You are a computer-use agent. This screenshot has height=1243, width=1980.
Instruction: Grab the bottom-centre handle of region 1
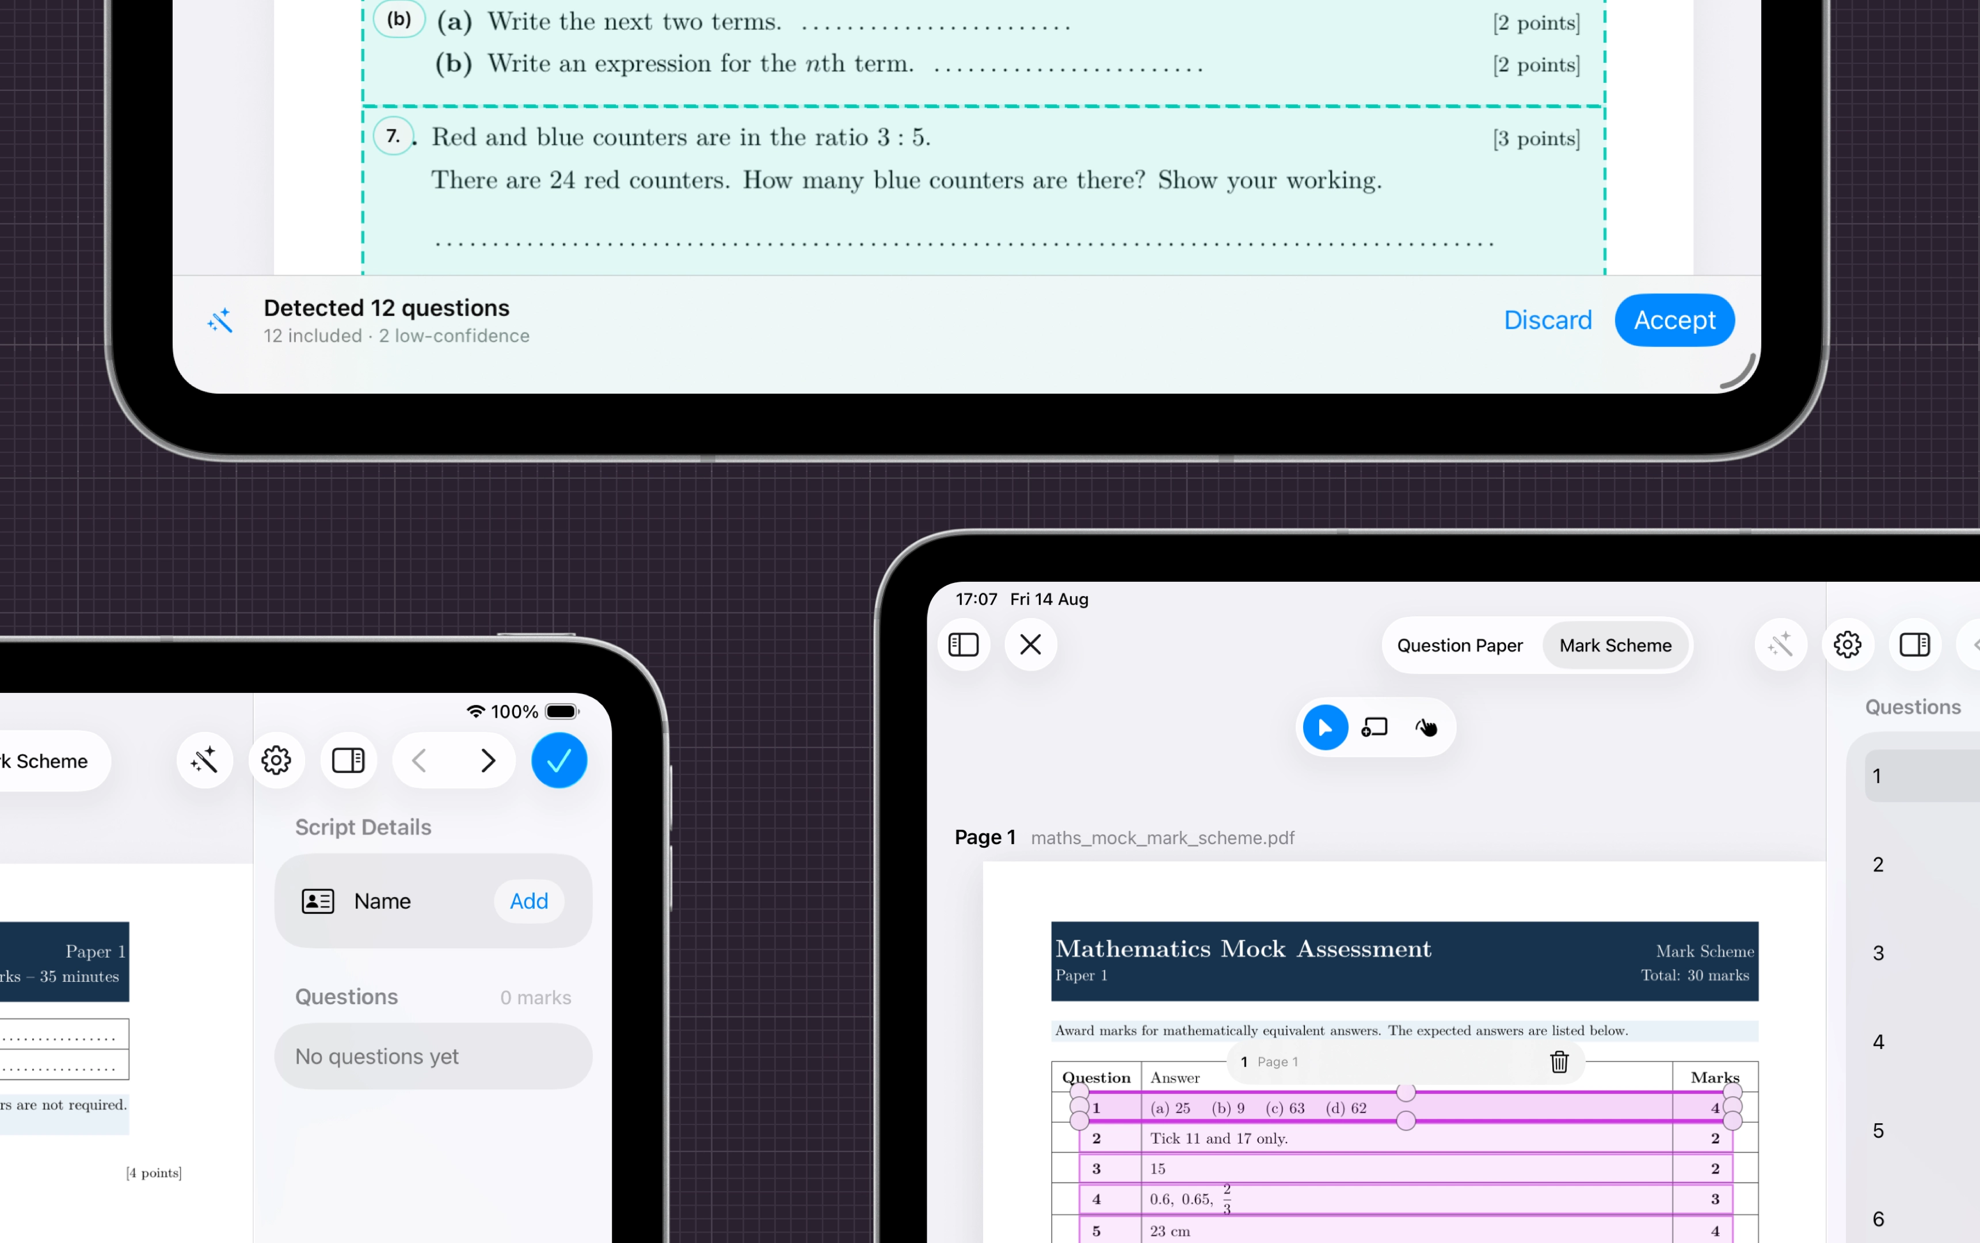[1406, 1120]
